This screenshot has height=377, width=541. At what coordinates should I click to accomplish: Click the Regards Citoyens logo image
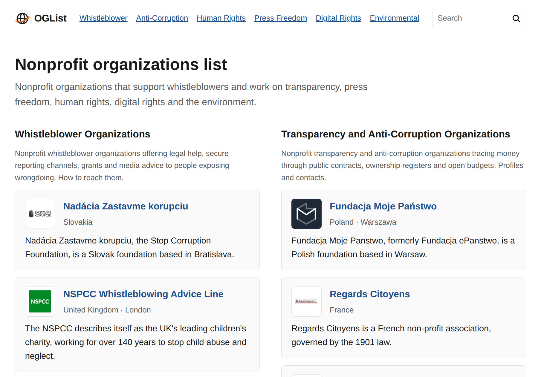pos(306,301)
